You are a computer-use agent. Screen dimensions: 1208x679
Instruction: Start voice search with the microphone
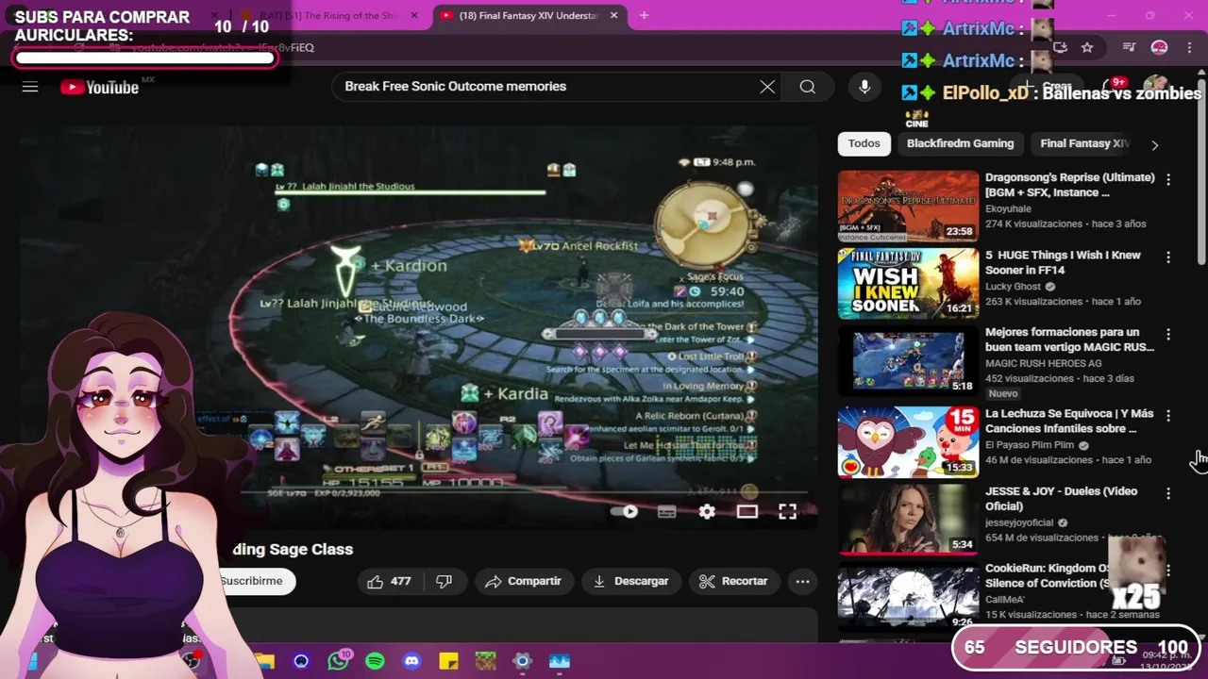pyautogui.click(x=864, y=87)
